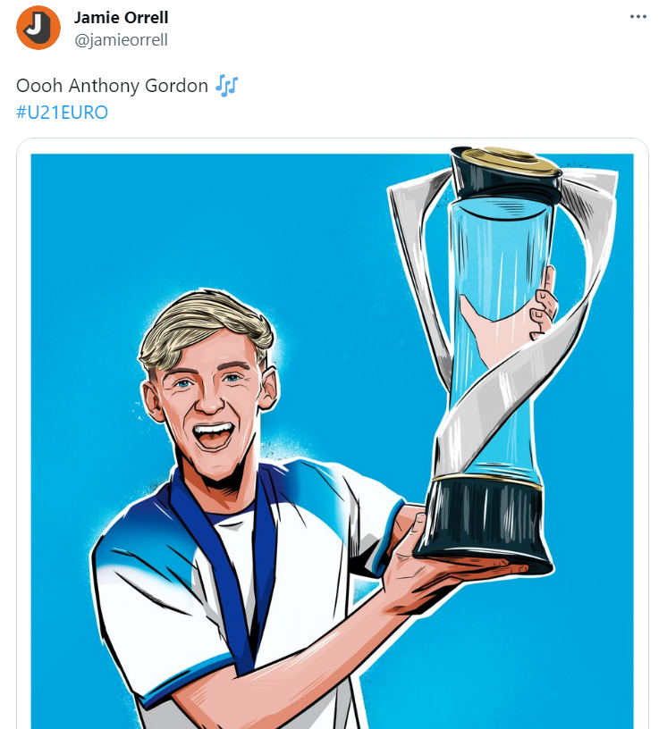Click the player's open smiling mouth
The width and height of the screenshot is (667, 729).
213,437
